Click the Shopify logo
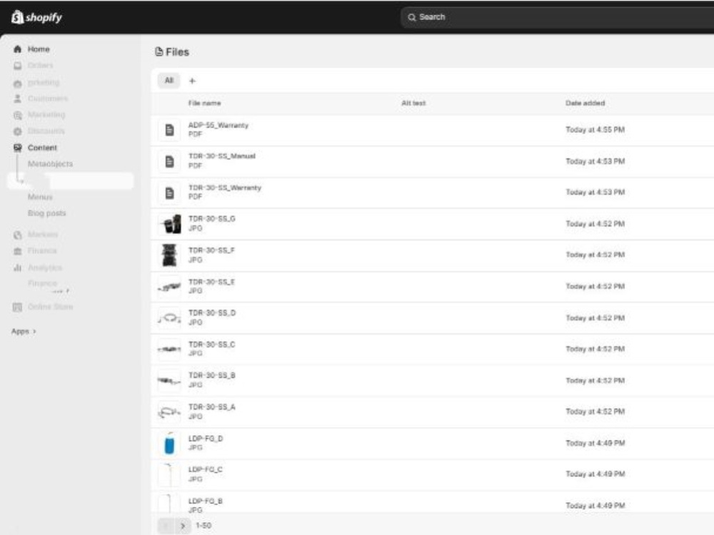 point(36,17)
